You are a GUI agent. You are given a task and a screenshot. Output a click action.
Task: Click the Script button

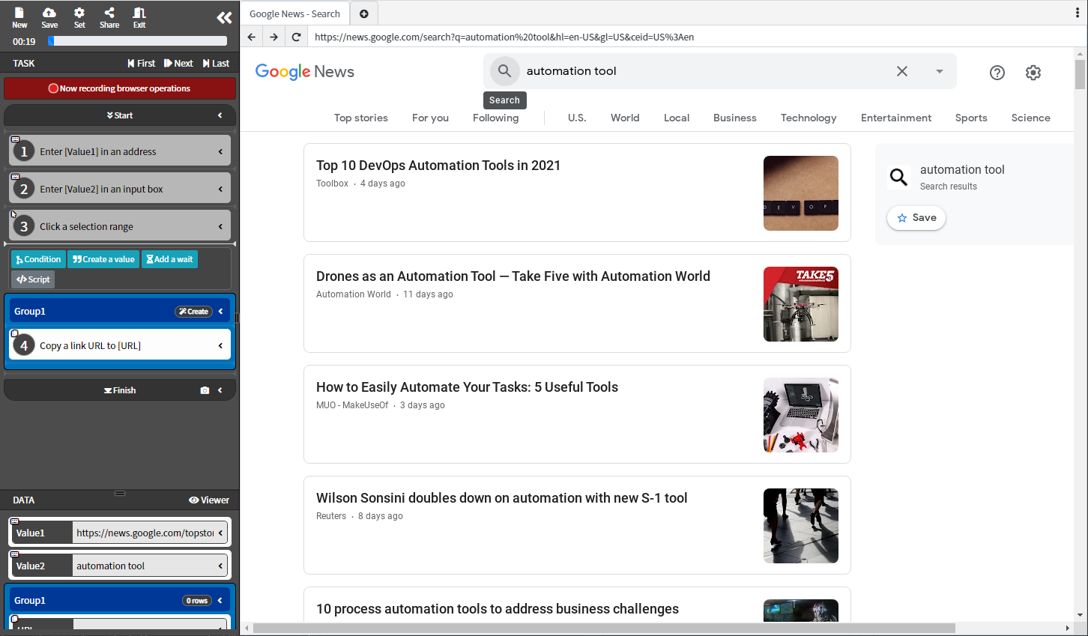pos(33,279)
